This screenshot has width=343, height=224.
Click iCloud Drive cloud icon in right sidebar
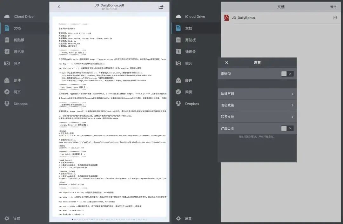[x=178, y=17]
